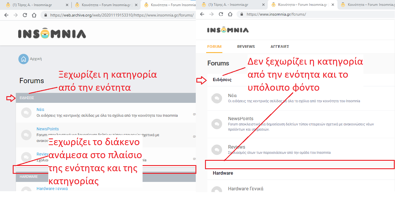395x199 pixels.
Task: Click speech bubble icon beside new-site Νέα
Action: 217,98
